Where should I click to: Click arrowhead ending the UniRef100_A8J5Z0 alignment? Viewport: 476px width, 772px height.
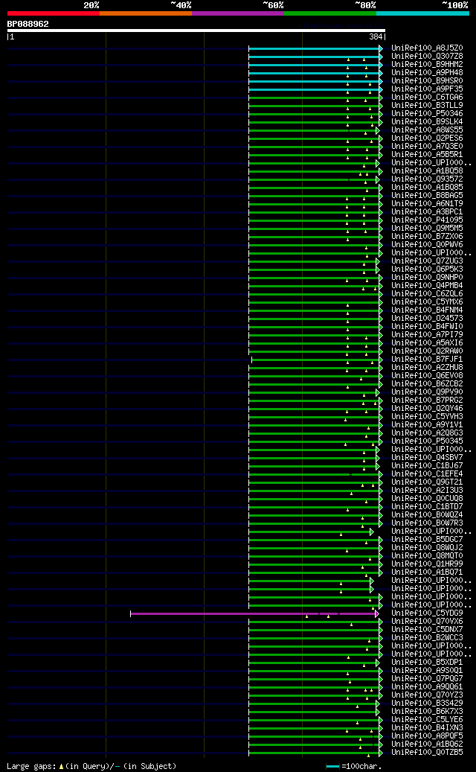click(x=381, y=48)
